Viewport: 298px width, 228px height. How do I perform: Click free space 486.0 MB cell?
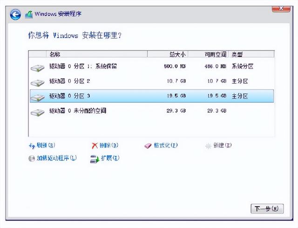coord(215,67)
